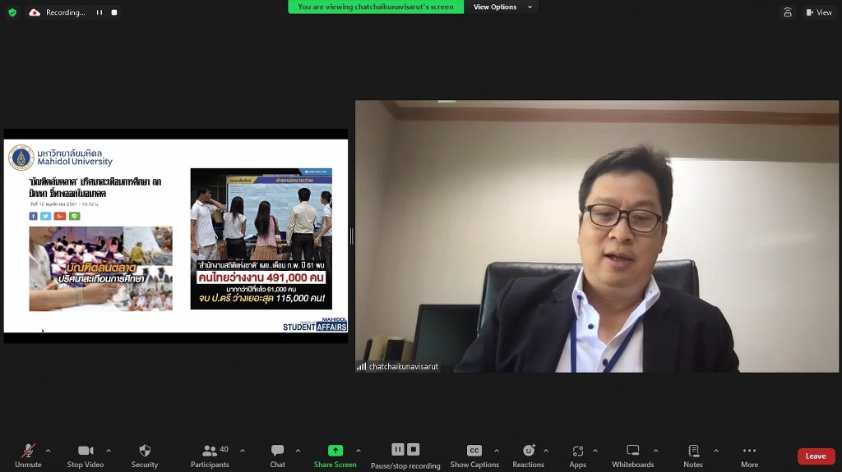This screenshot has height=472, width=842.
Task: Expand chat options arrow
Action: coord(298,451)
